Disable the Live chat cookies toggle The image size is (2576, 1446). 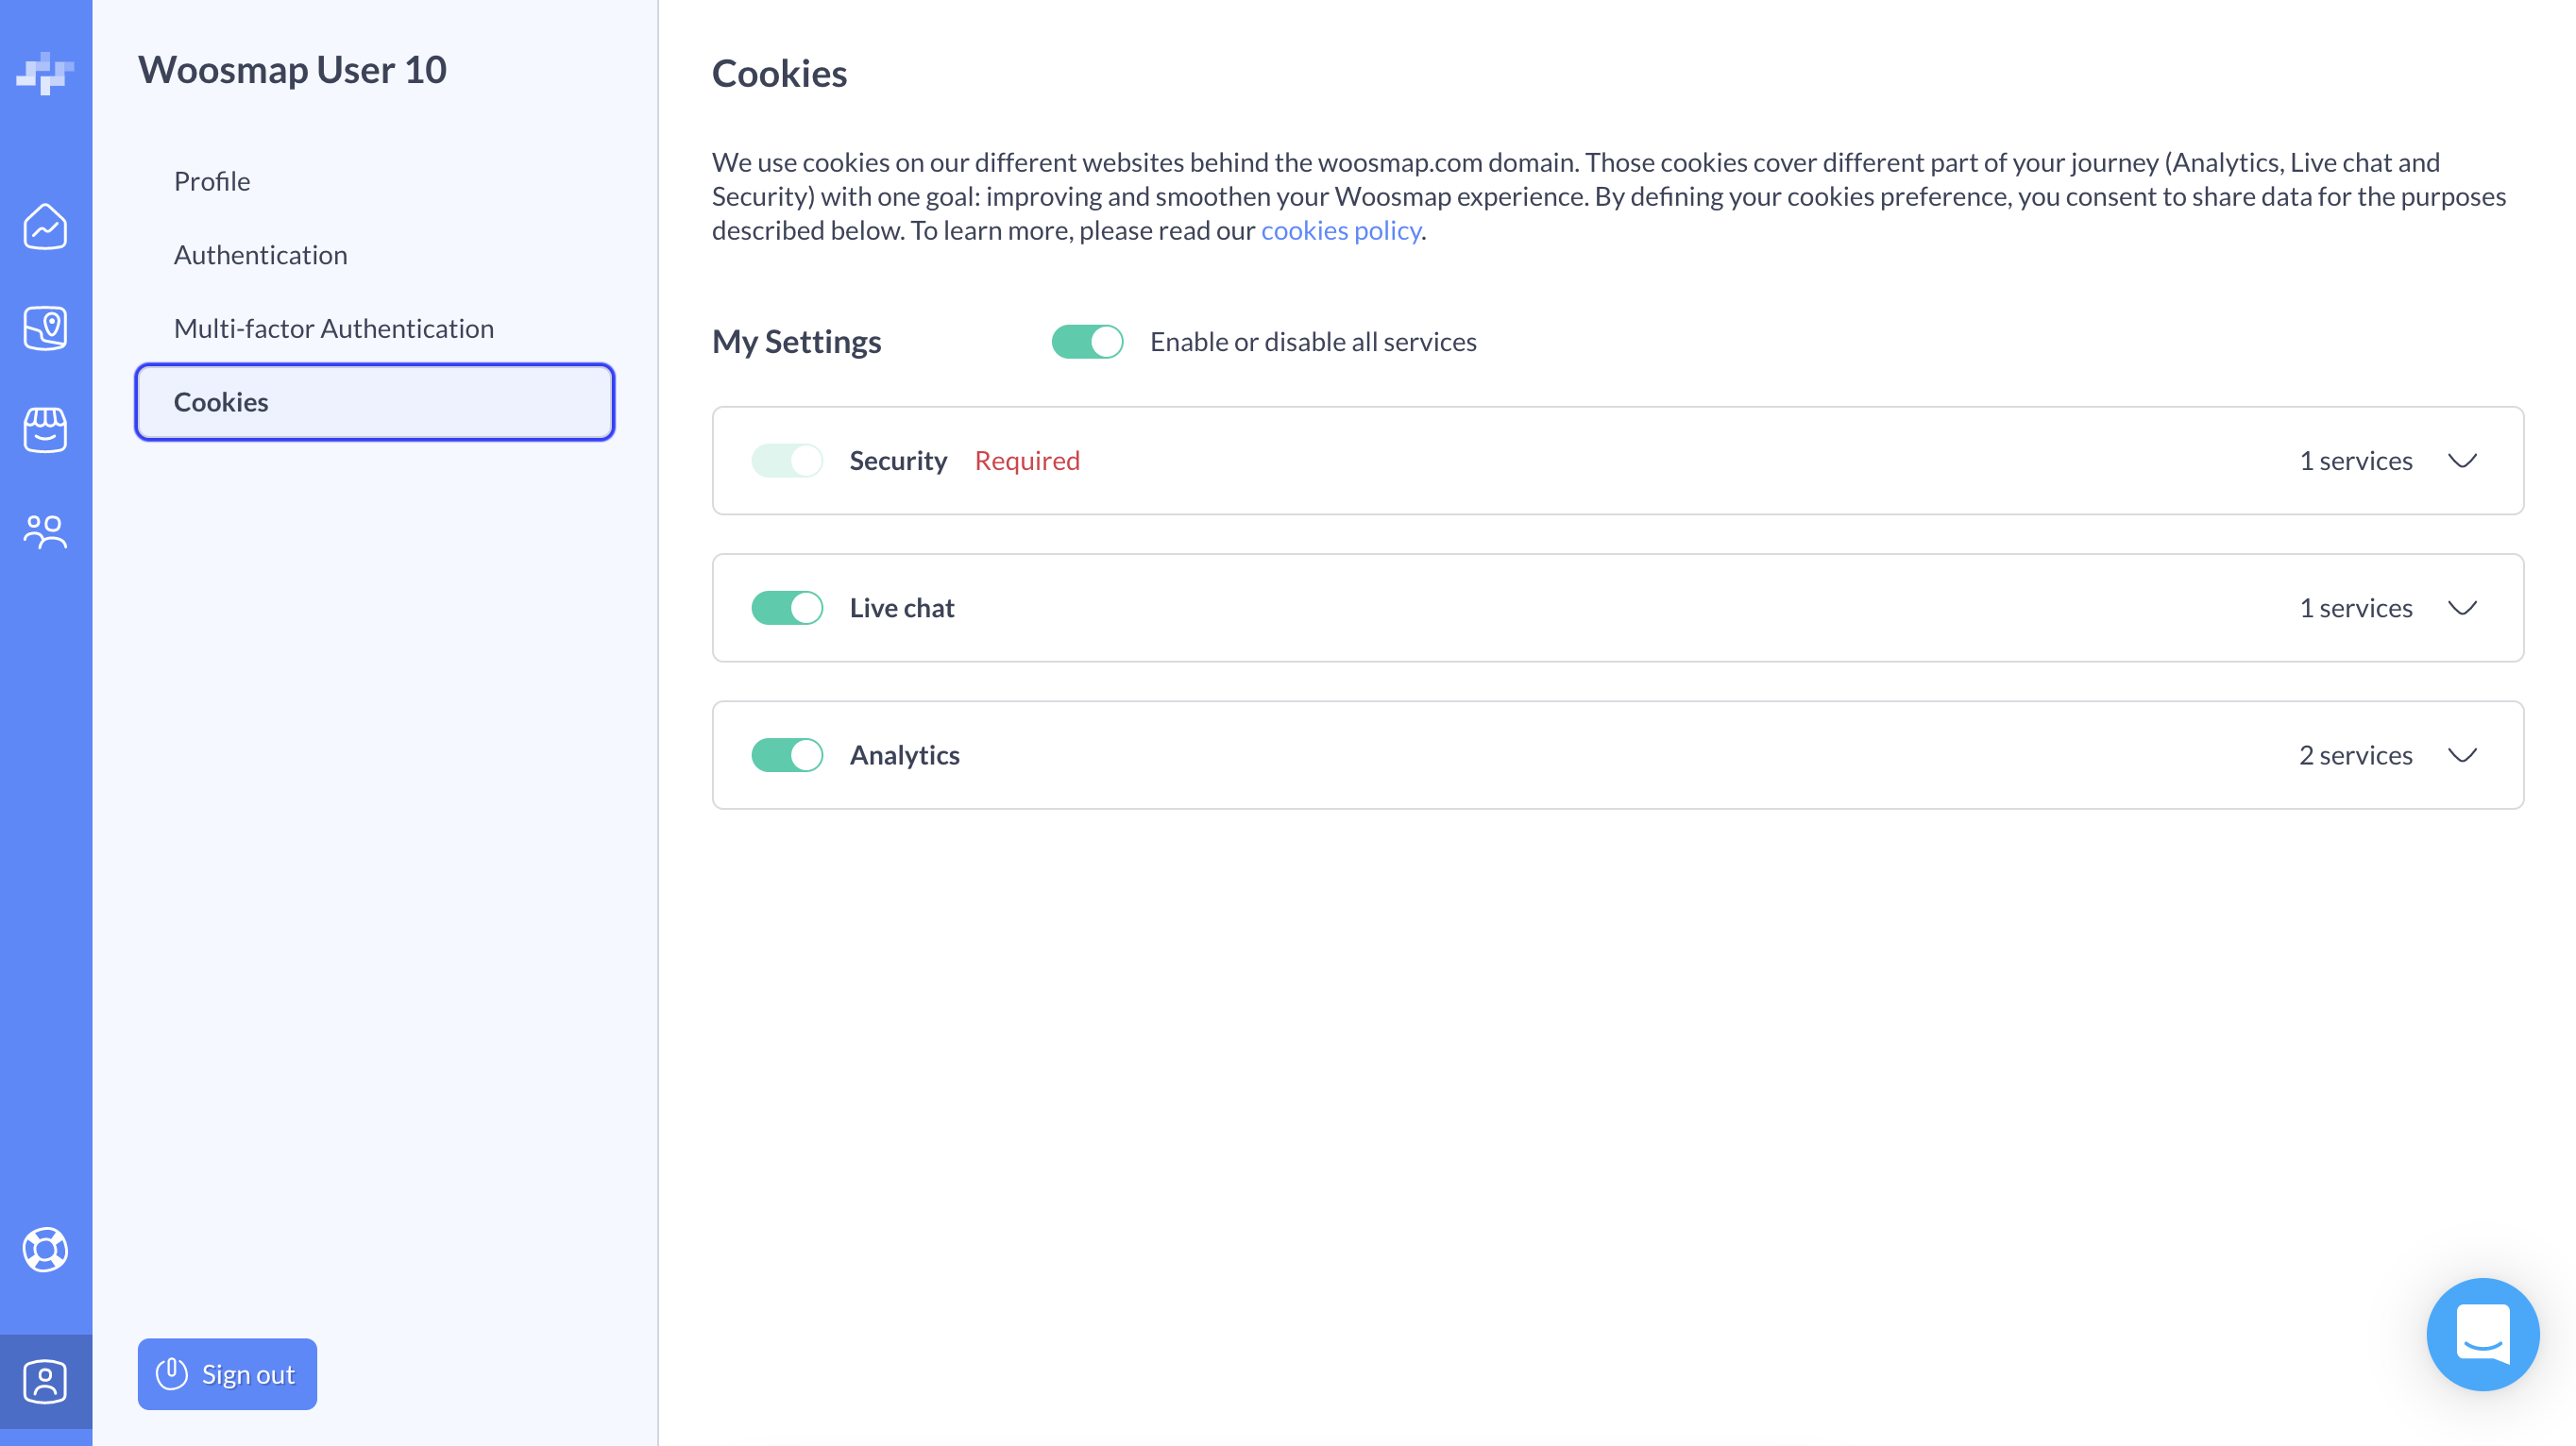(787, 608)
